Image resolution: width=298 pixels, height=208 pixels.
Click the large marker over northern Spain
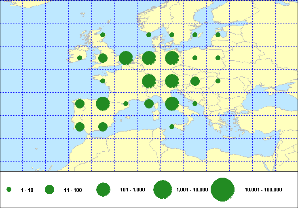tap(103, 104)
